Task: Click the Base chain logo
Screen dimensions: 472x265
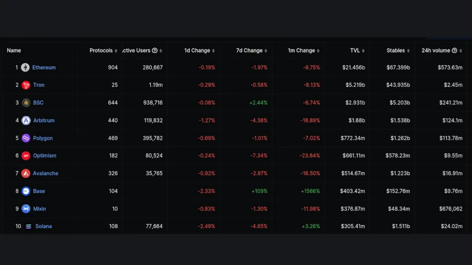Action: tap(26, 191)
